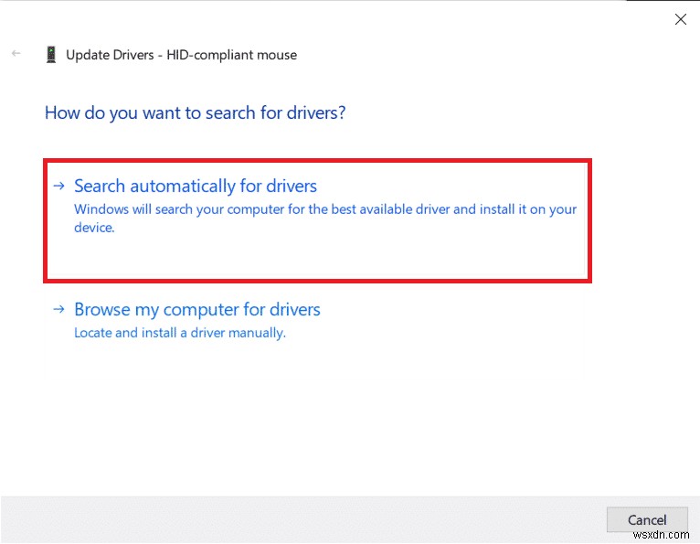Screen dimensions: 700x544
Task: Click the word 'device.' under Search automatically
Action: pos(94,228)
